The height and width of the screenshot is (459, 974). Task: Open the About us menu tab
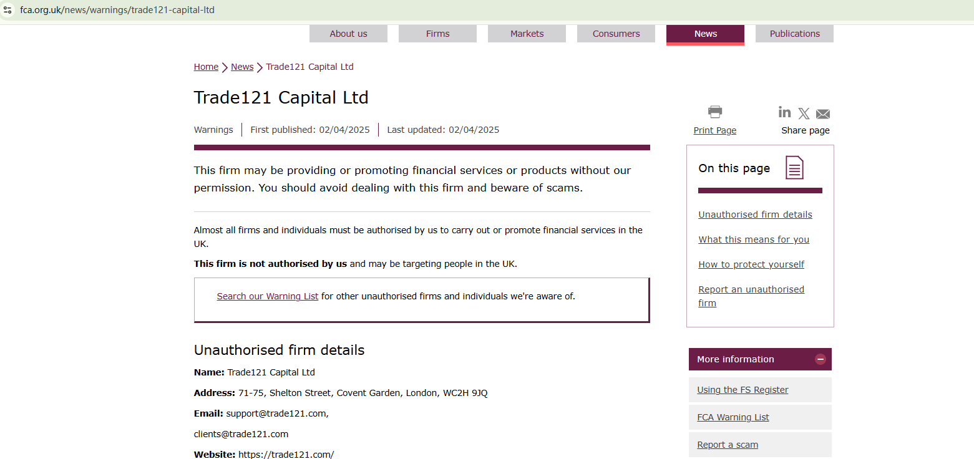[x=348, y=34]
